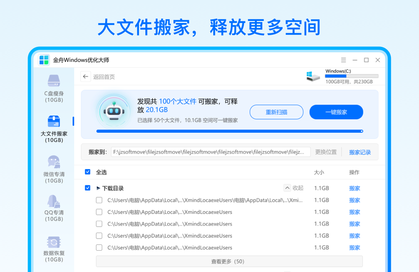Open 搬家记录 history link
The height and width of the screenshot is (272, 419).
coord(360,152)
